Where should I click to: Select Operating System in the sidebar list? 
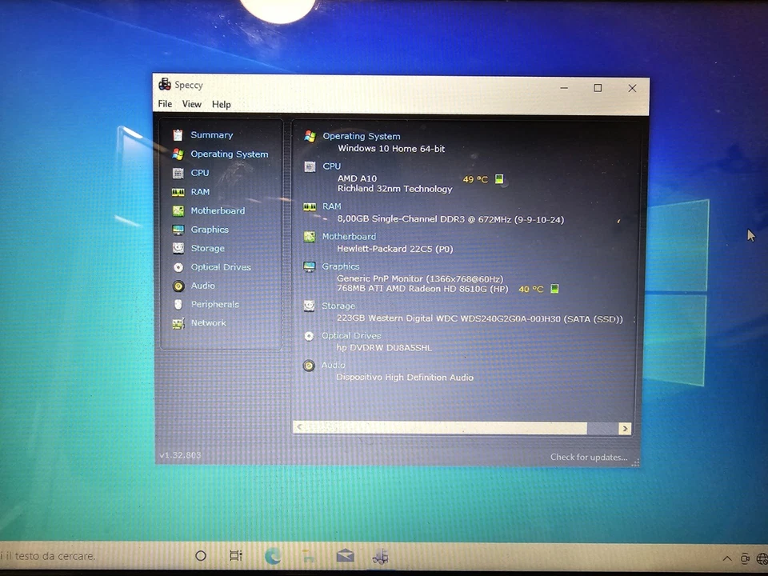tap(230, 154)
